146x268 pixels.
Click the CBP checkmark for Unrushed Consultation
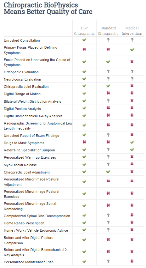tap(84, 40)
